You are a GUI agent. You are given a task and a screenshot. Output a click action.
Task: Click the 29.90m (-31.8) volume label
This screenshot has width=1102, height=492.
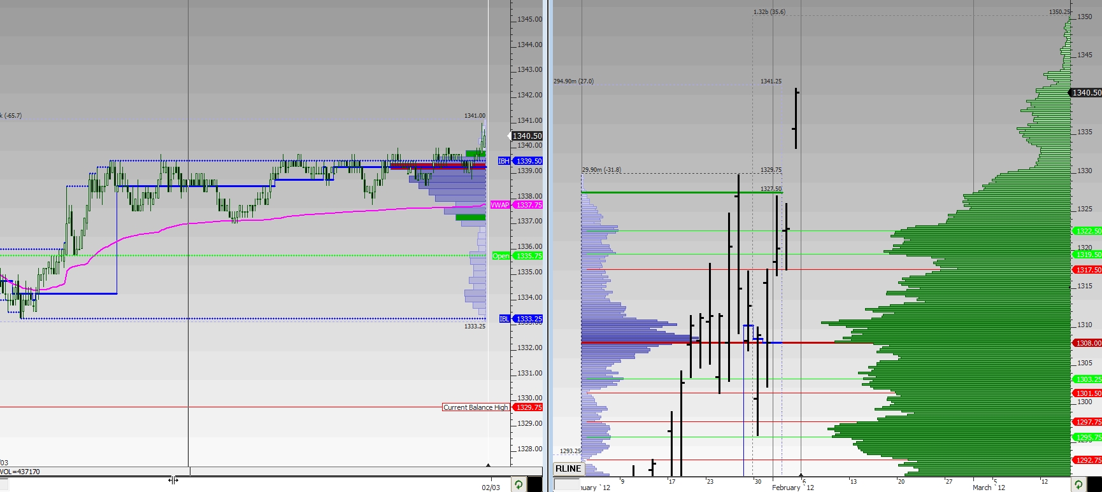601,170
